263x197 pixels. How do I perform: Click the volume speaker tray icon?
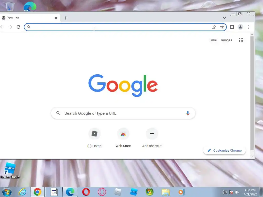tap(237, 192)
